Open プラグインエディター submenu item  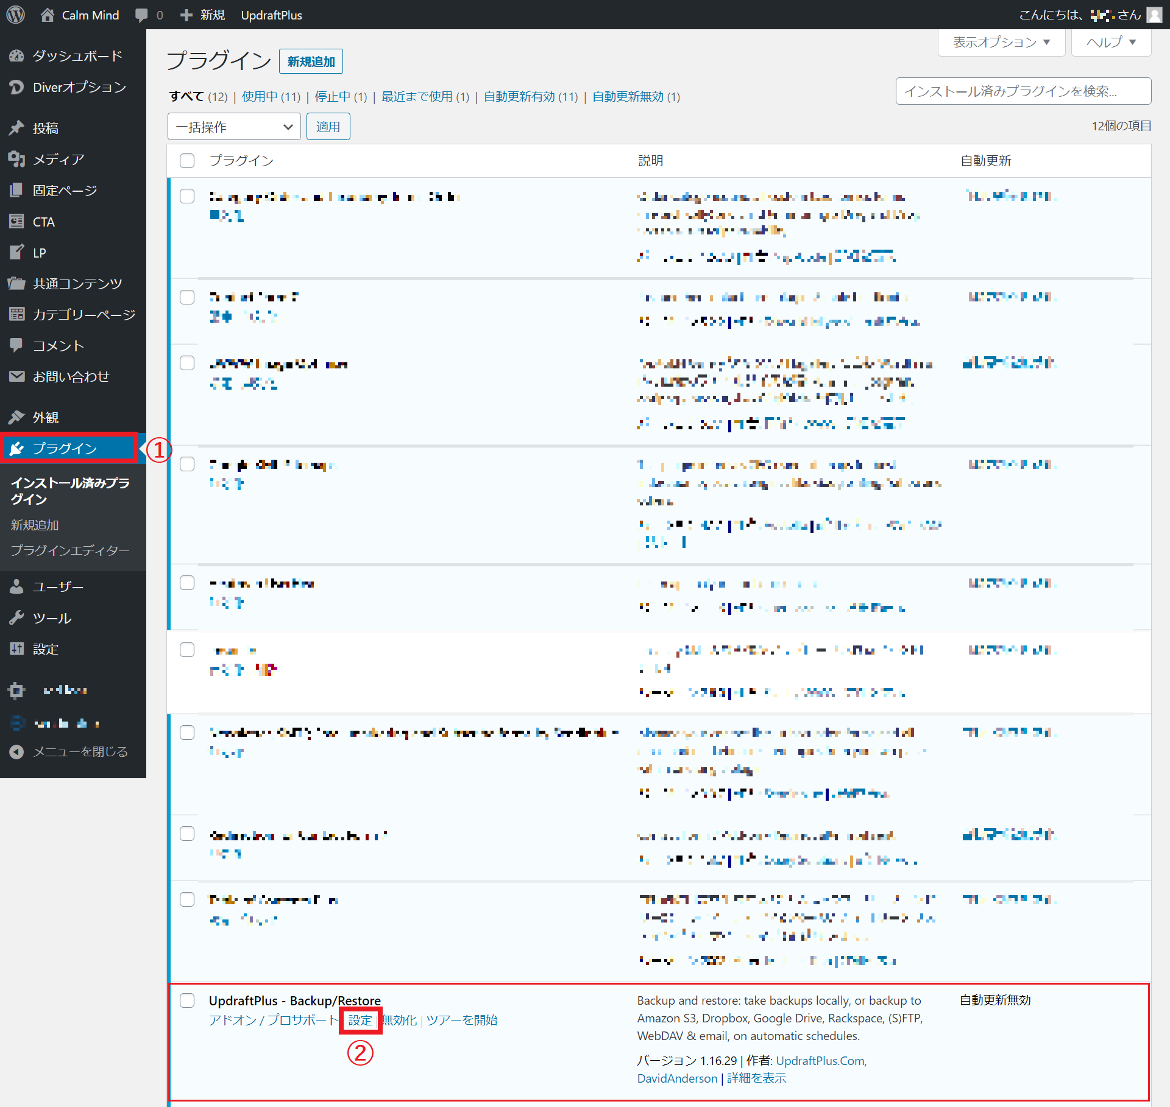pyautogui.click(x=70, y=550)
